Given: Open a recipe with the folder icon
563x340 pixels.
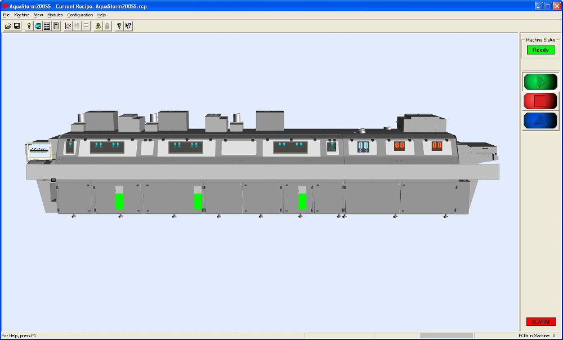Looking at the screenshot, I should tap(8, 26).
